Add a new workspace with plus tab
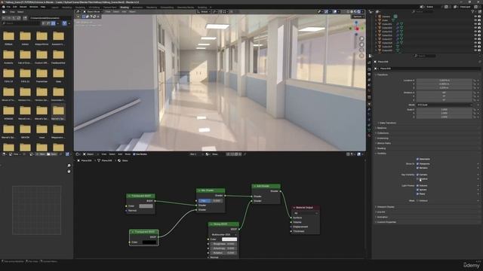Image resolution: width=483 pixels, height=271 pixels. point(211,8)
